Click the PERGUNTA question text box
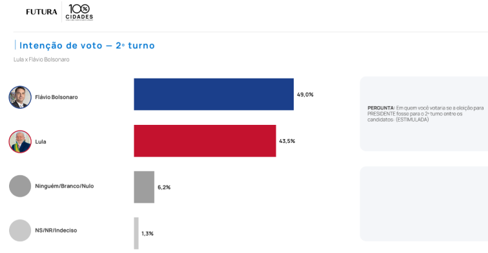The width and height of the screenshot is (488, 253). click(424, 113)
